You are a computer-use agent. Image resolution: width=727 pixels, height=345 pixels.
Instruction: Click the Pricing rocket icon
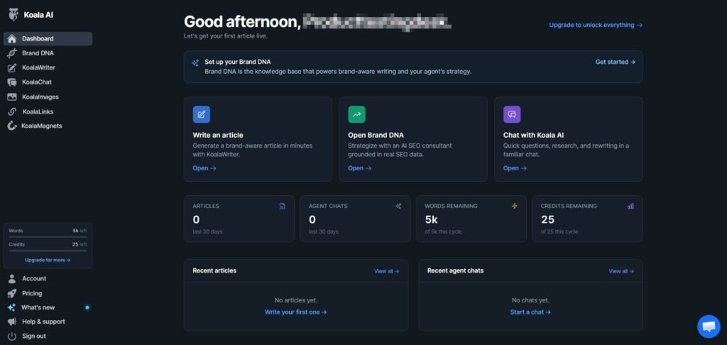pos(12,293)
